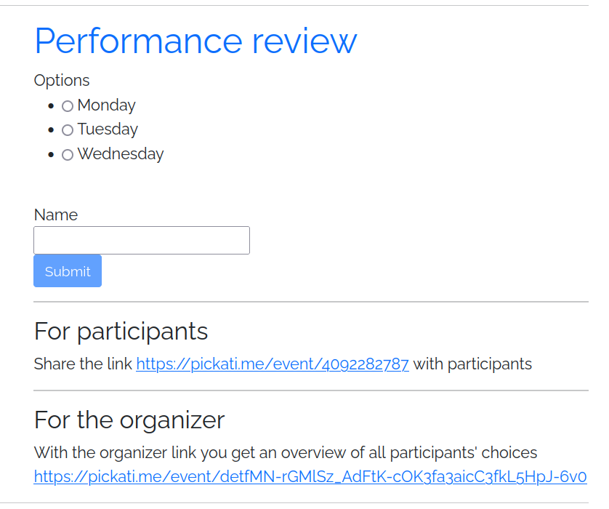The height and width of the screenshot is (509, 609).
Task: Click the divider line below Submit
Action: click(x=310, y=302)
